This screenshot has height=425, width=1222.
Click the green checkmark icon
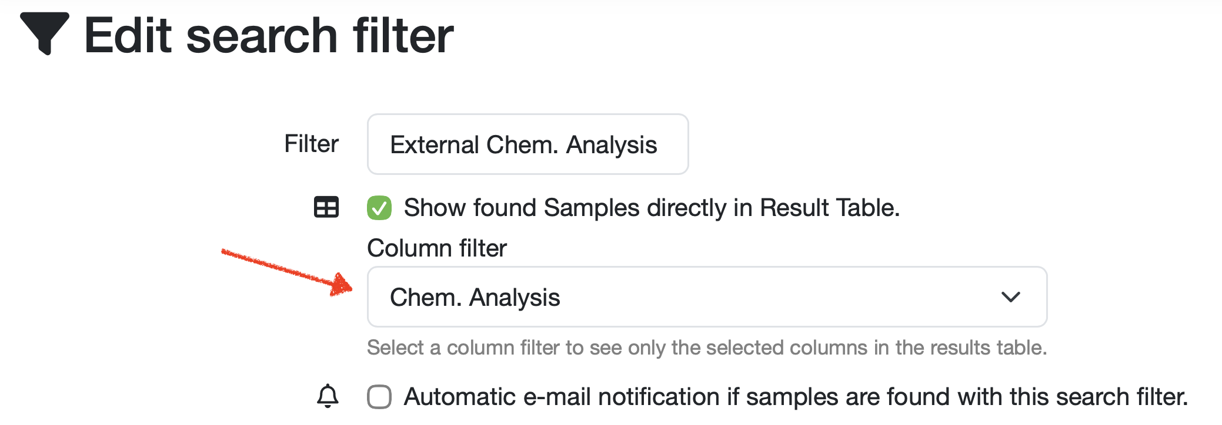point(379,208)
